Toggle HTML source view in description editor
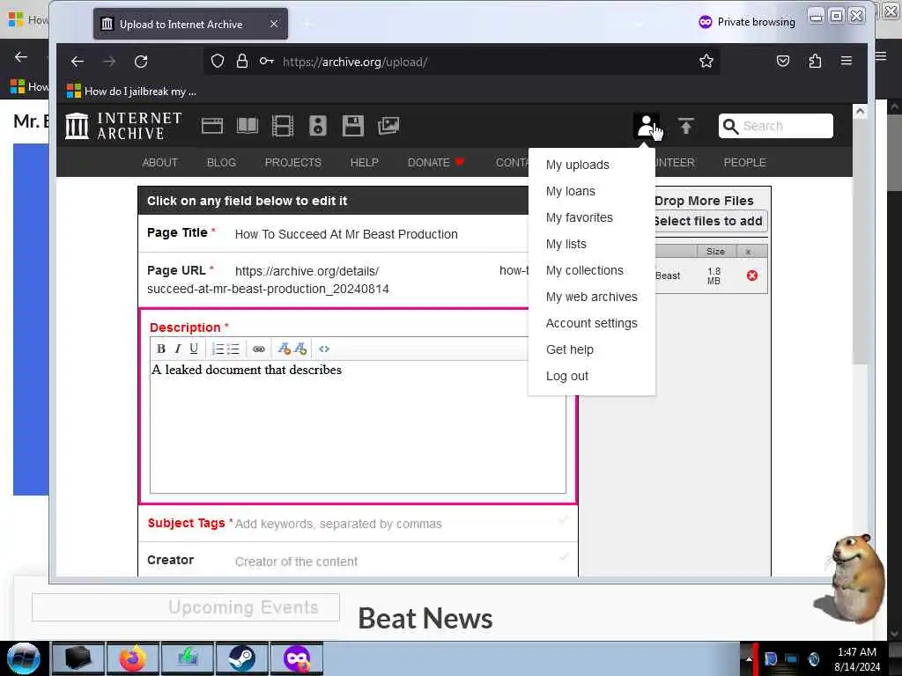902x676 pixels. pyautogui.click(x=324, y=349)
